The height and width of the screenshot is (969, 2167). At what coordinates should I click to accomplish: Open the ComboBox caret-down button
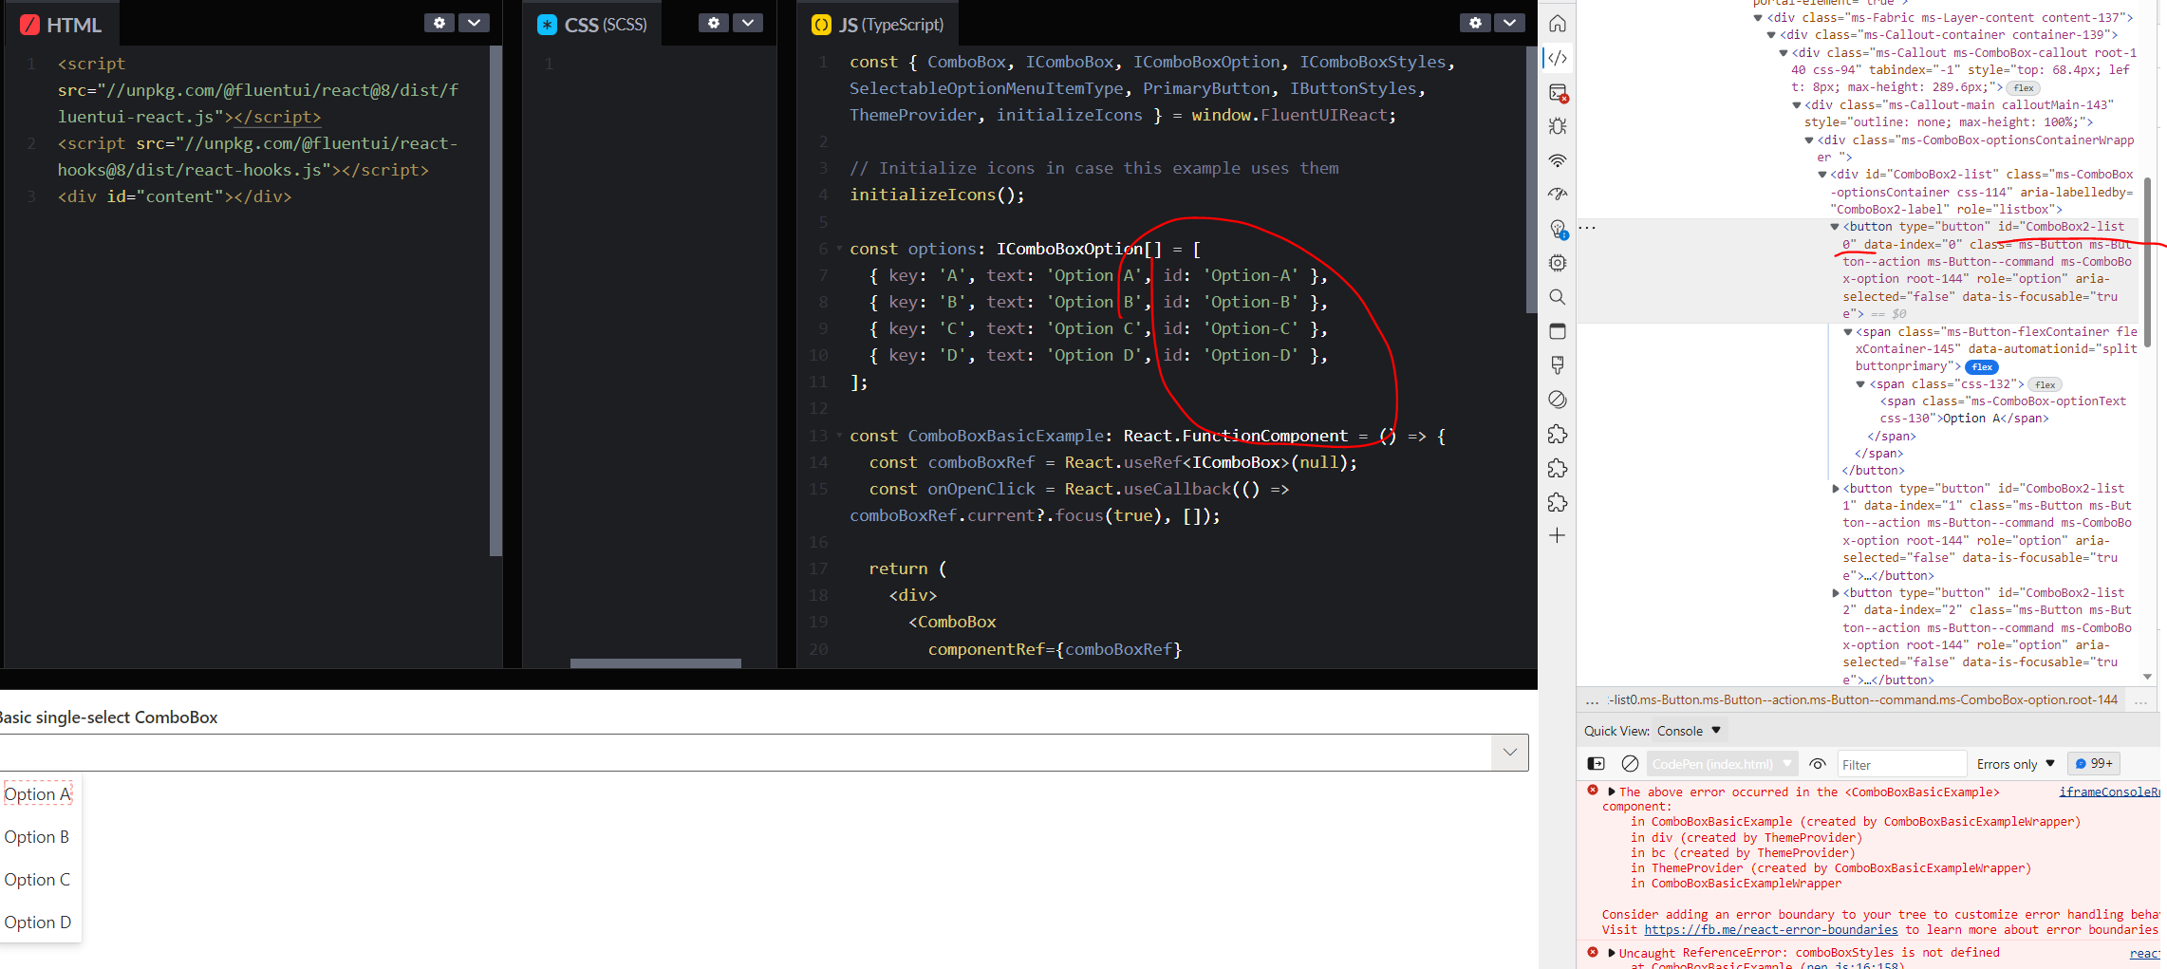[1510, 753]
